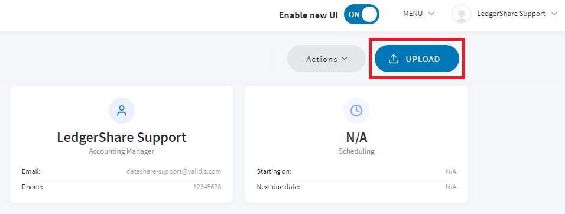Click the datashare-support@validis.com email
565x214 pixels.
pos(174,171)
